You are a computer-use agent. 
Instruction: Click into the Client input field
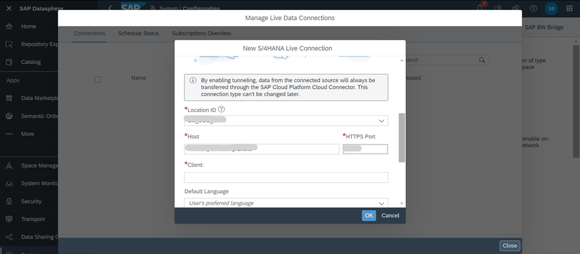(x=286, y=177)
